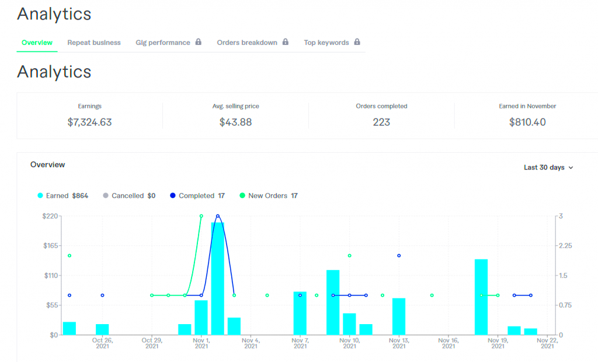Click the Cancelled $0 legend label

(x=134, y=196)
